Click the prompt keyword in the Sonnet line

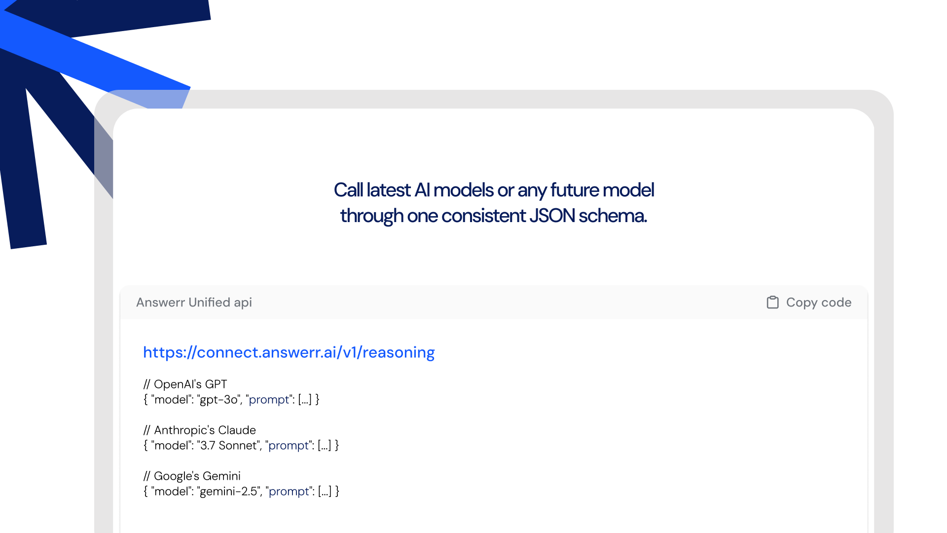click(x=289, y=446)
